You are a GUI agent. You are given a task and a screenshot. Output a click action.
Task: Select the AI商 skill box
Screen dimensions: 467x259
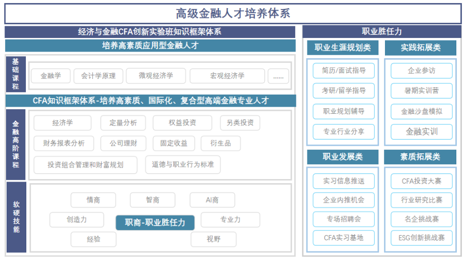pyautogui.click(x=212, y=200)
